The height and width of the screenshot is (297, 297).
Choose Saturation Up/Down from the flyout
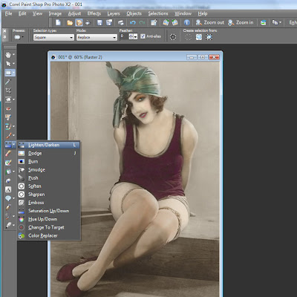49,211
